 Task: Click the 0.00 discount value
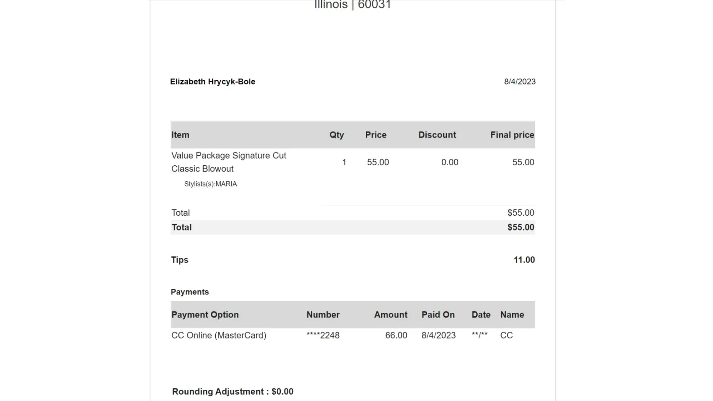coord(450,162)
